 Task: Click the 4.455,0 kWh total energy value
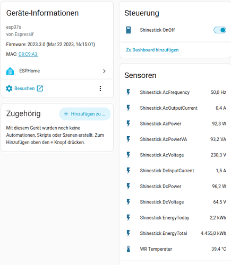click(x=213, y=233)
